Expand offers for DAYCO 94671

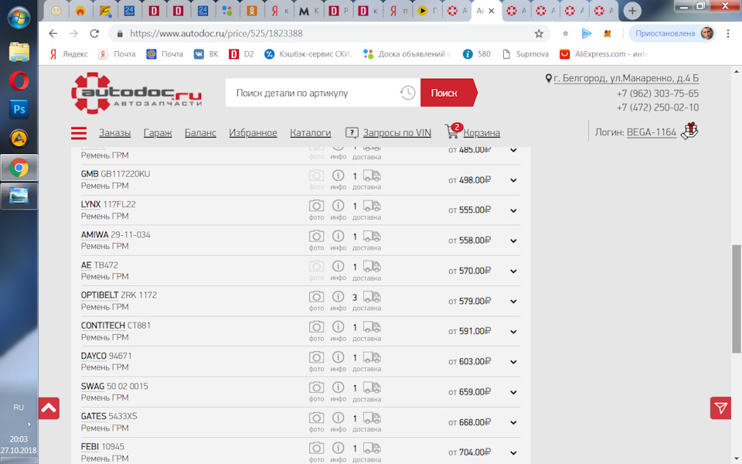coord(513,362)
